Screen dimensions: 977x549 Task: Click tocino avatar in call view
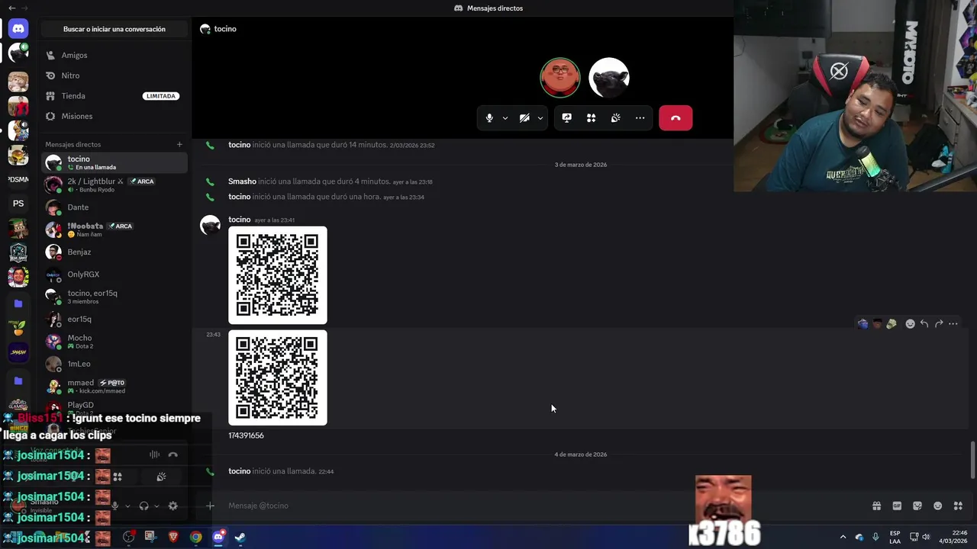(x=609, y=78)
